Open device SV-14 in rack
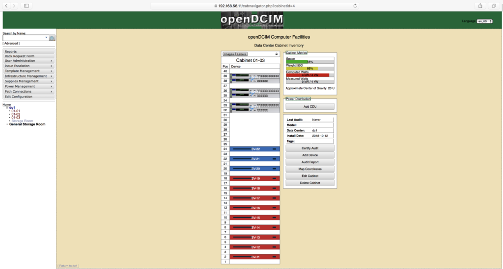The image size is (503, 269). (x=255, y=227)
